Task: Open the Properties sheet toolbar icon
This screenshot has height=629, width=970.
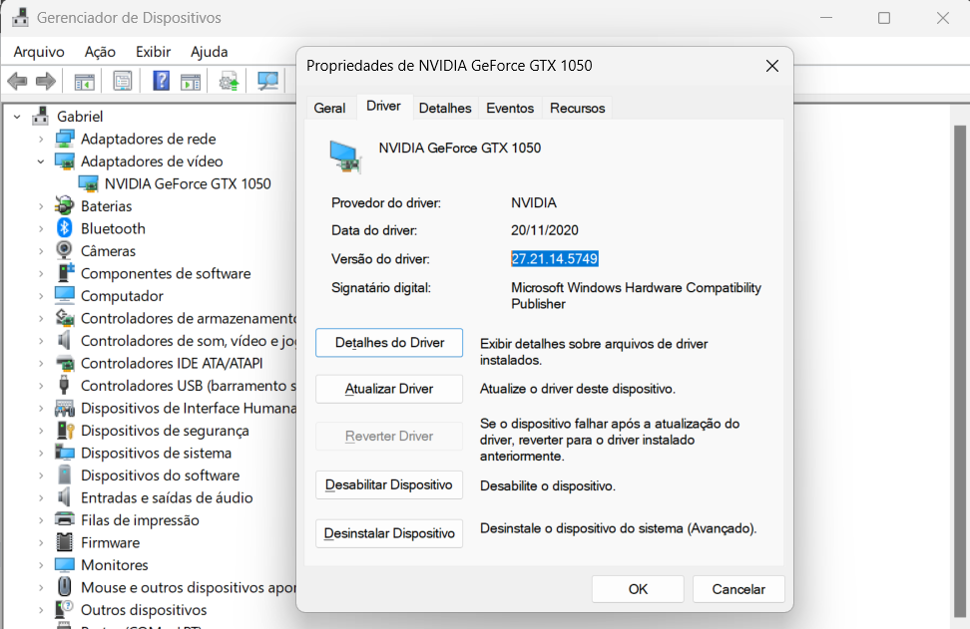Action: (123, 81)
